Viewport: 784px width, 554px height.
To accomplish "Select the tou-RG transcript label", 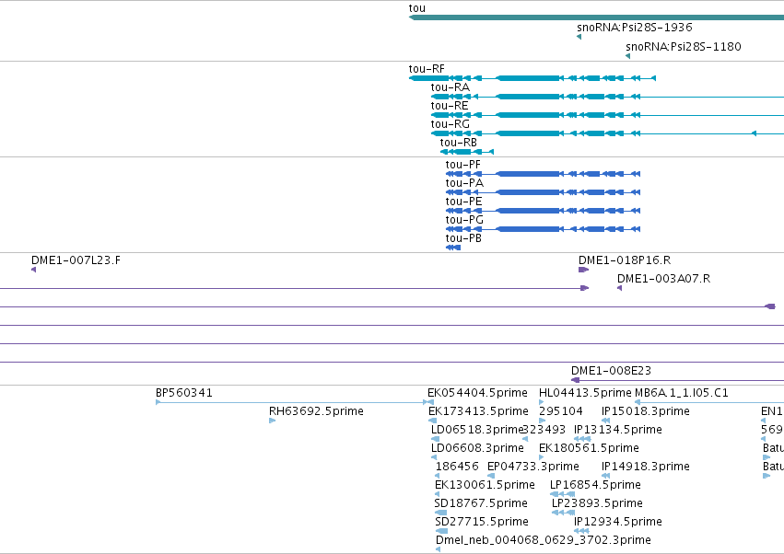I will tap(450, 124).
